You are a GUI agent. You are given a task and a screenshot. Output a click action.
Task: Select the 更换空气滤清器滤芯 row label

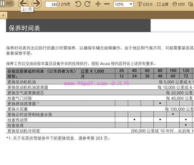click(26, 93)
